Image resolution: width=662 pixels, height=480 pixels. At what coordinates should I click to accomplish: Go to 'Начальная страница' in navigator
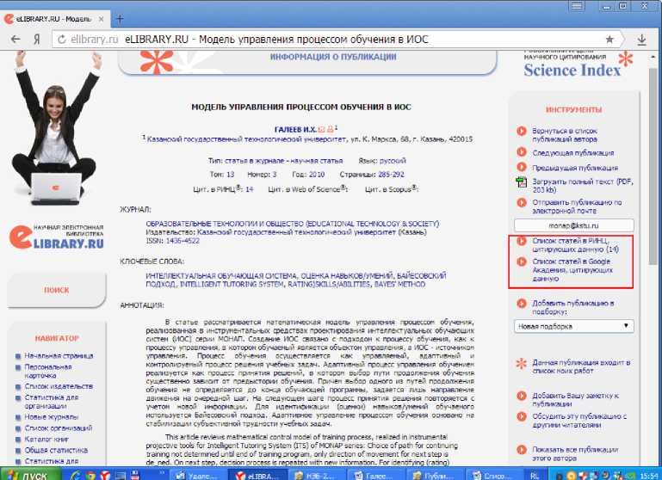[59, 355]
